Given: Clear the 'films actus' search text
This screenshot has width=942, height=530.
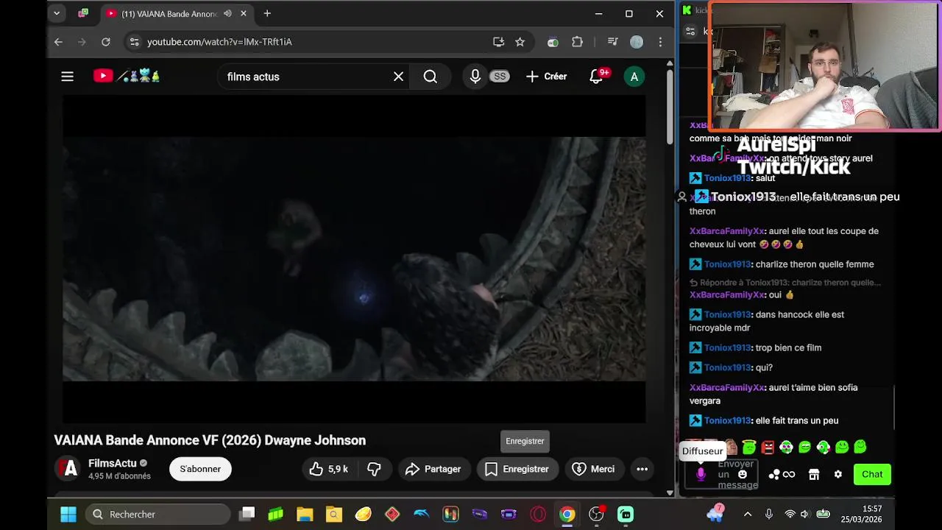Looking at the screenshot, I should pyautogui.click(x=398, y=77).
